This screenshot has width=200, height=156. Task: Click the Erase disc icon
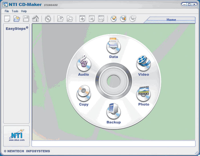[114, 19]
